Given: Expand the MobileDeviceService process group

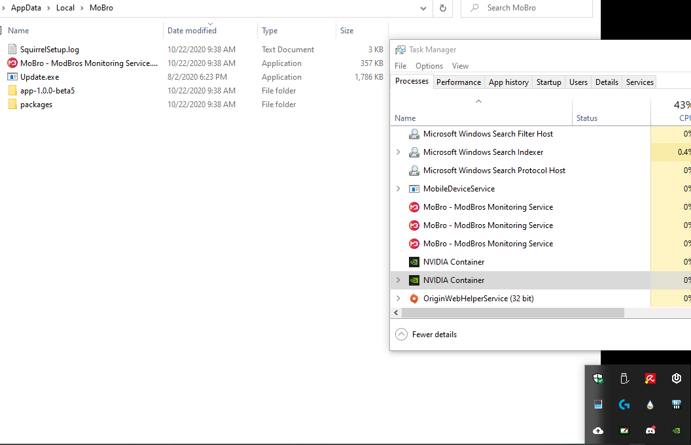Looking at the screenshot, I should 399,189.
